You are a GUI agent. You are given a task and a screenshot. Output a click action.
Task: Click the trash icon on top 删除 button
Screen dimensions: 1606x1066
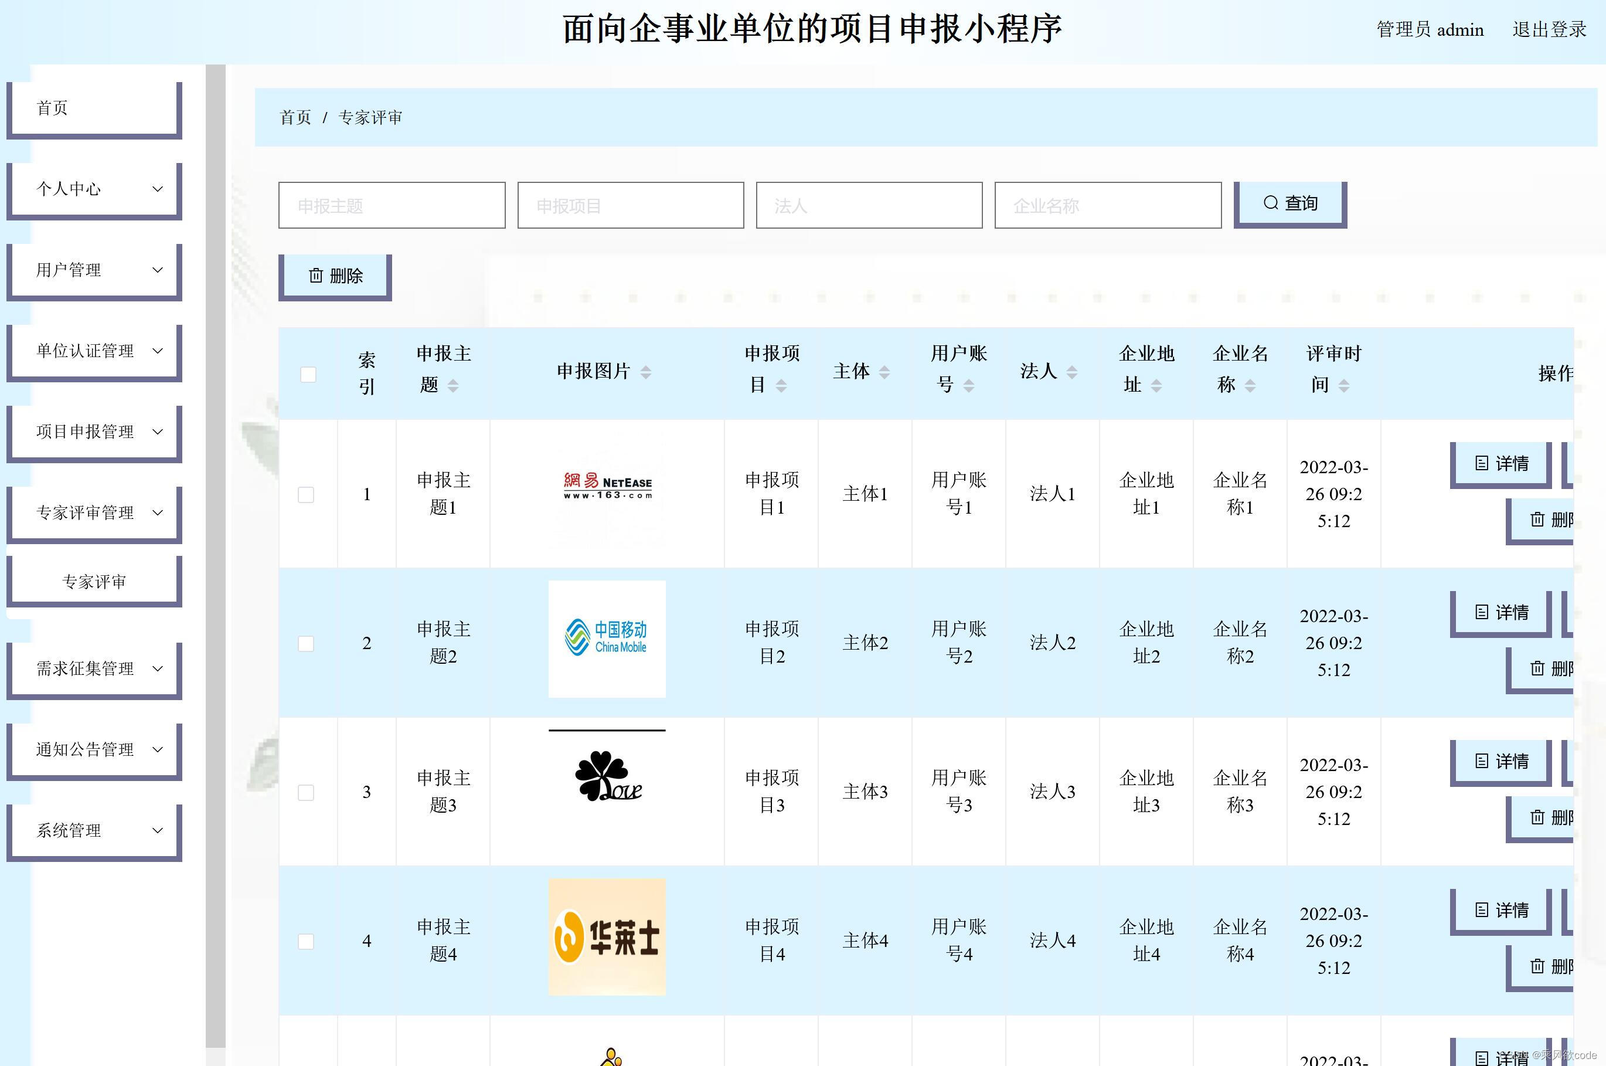(316, 276)
